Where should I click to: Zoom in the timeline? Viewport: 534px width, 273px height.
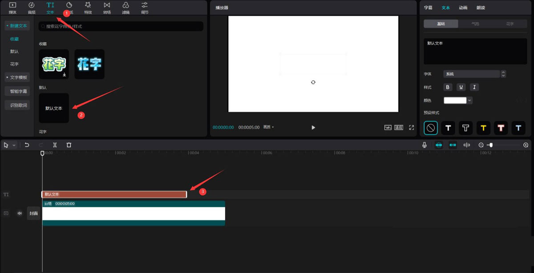tap(526, 145)
